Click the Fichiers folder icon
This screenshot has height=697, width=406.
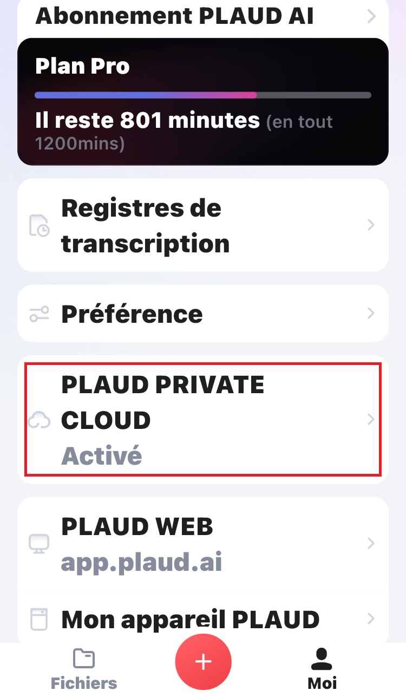84,659
